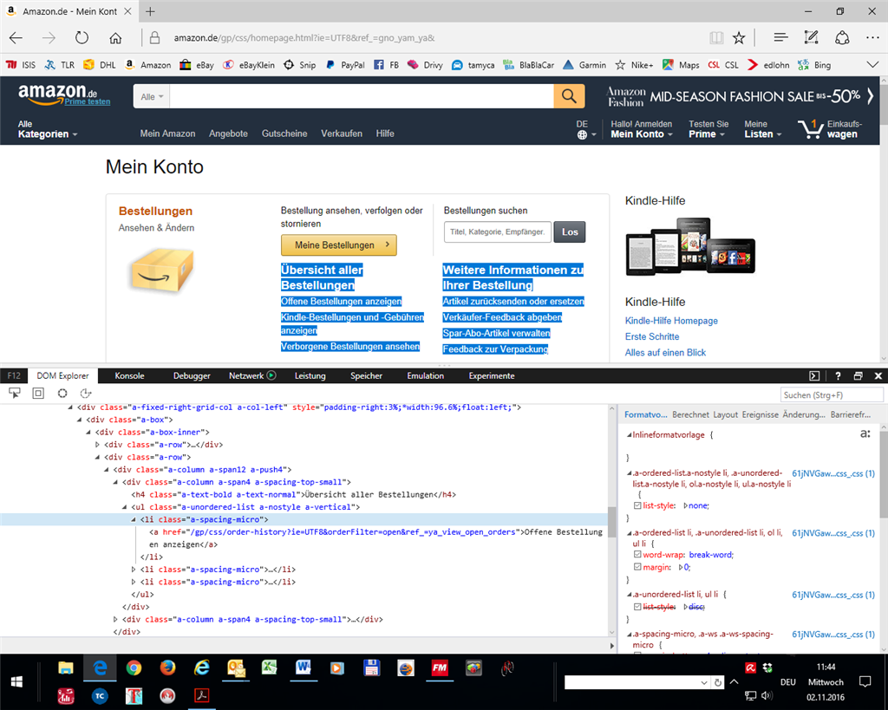
Task: Open the Alle search category dropdown
Action: point(152,97)
